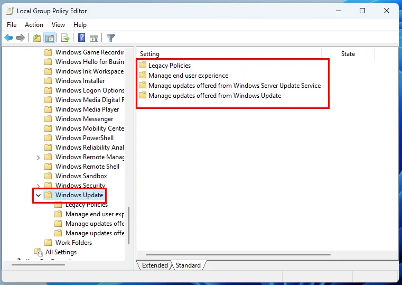Select Windows Mobility Center tree item
The width and height of the screenshot is (402, 285).
pyautogui.click(x=90, y=128)
